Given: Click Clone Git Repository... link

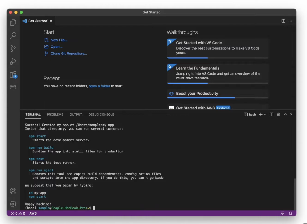Looking at the screenshot, I should point(69,53).
